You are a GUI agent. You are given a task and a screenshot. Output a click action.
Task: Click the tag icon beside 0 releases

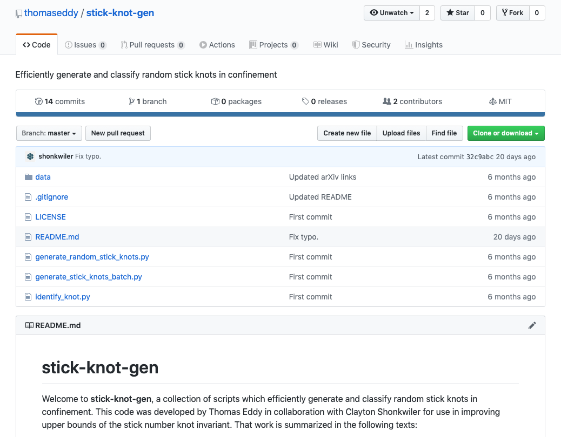(305, 101)
